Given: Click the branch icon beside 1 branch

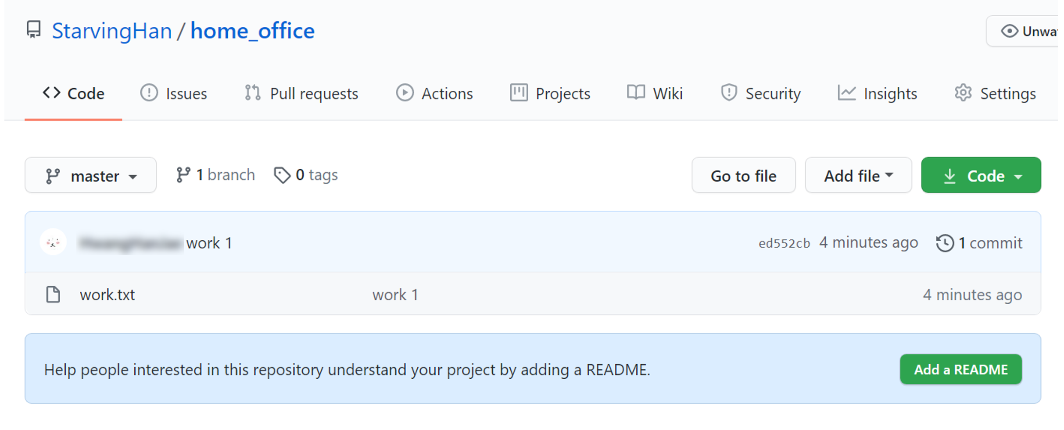Looking at the screenshot, I should tap(183, 175).
